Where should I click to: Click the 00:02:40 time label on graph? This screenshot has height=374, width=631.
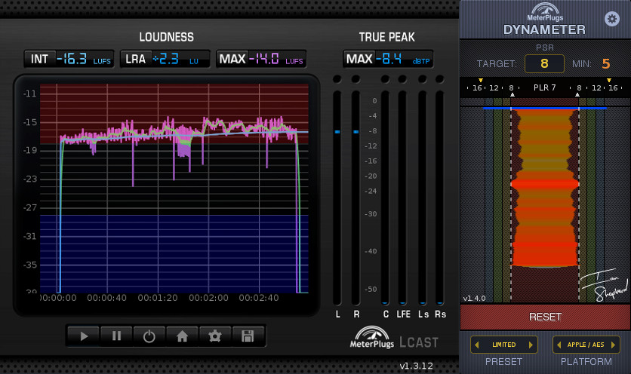259,298
